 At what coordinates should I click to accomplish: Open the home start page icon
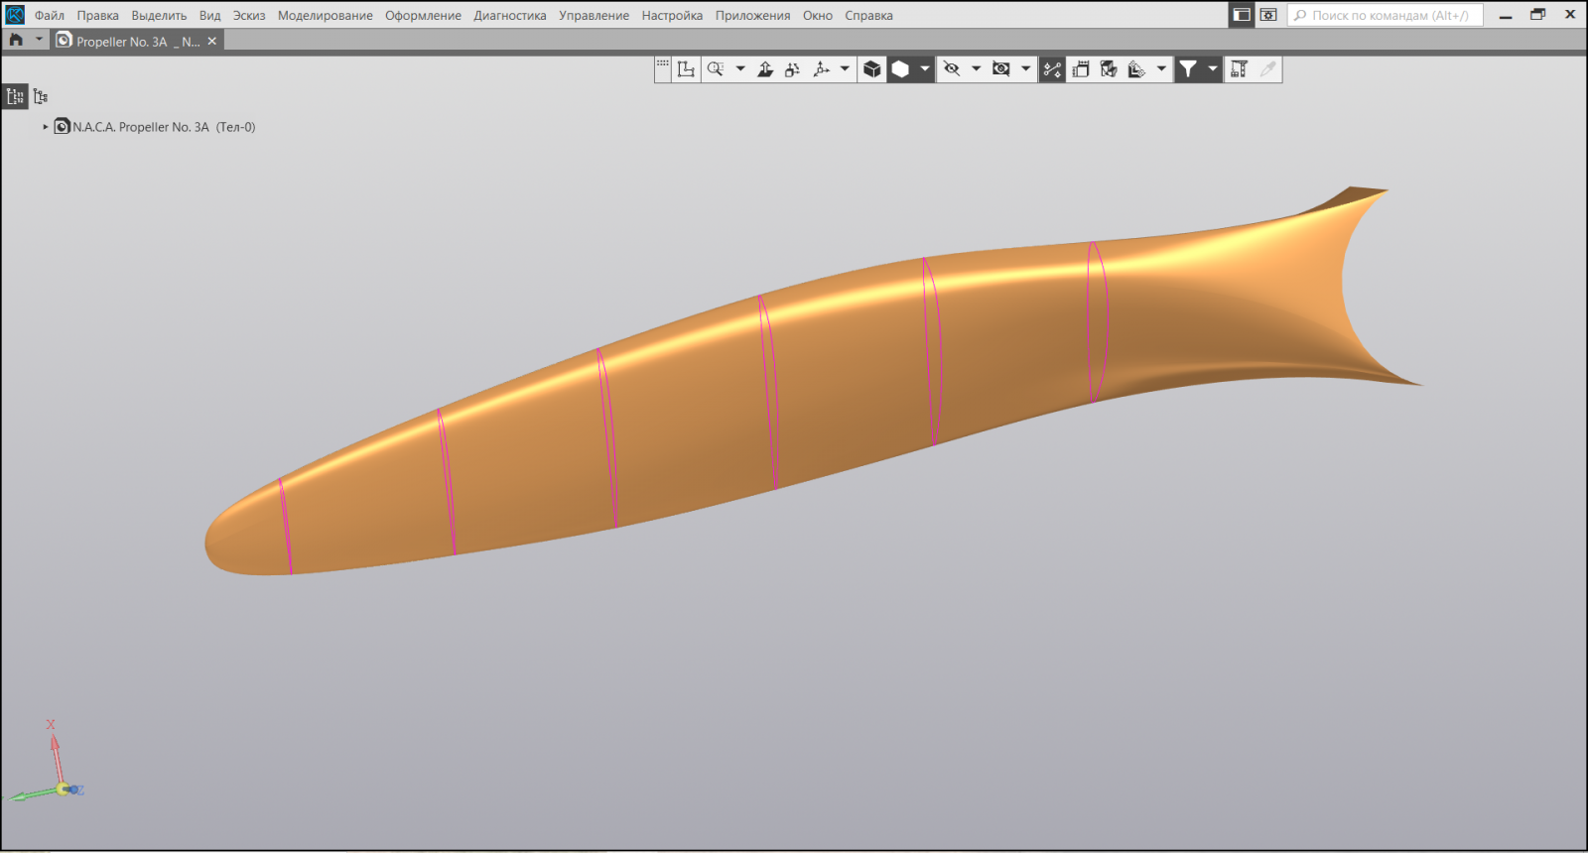point(16,41)
